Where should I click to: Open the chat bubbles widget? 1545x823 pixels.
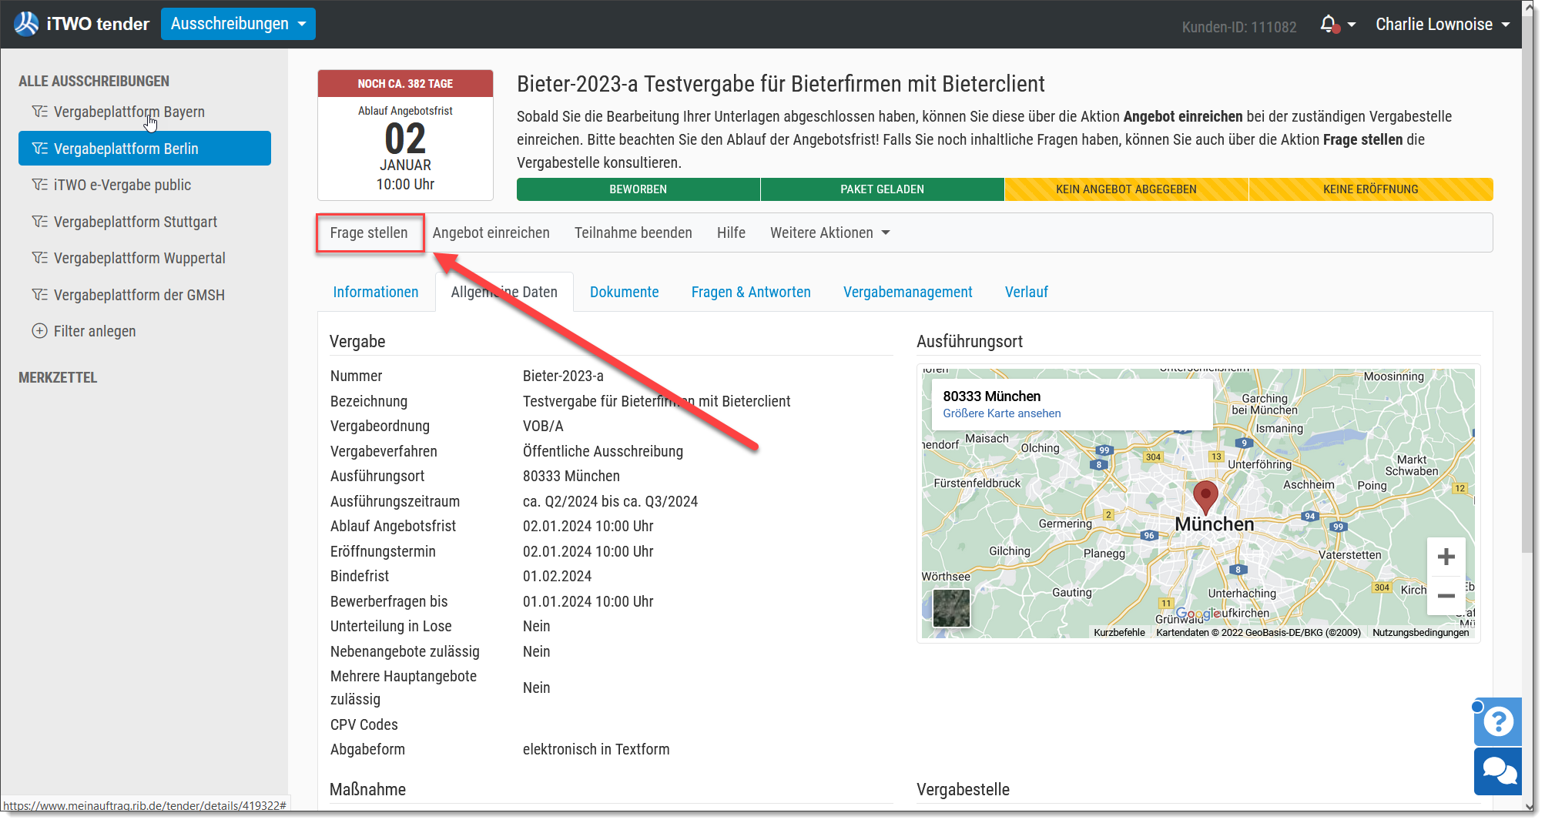(1498, 771)
